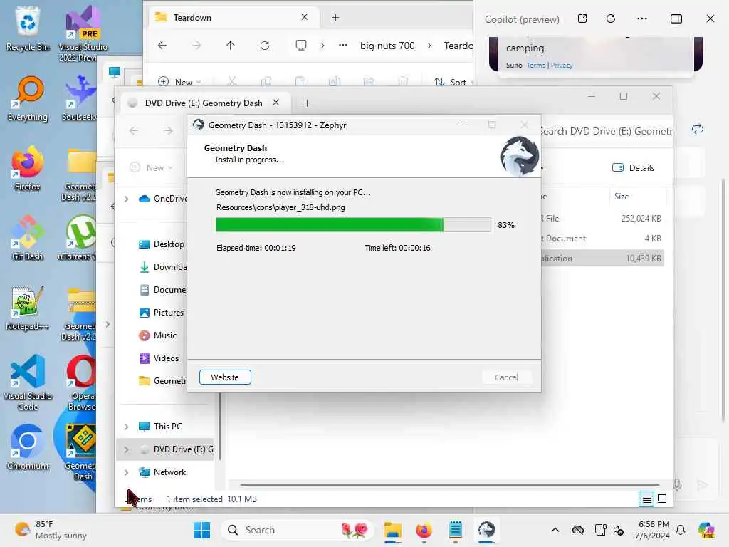The height and width of the screenshot is (547, 729).
Task: Toggle Copilot side-by-side pane icon
Action: point(676,19)
